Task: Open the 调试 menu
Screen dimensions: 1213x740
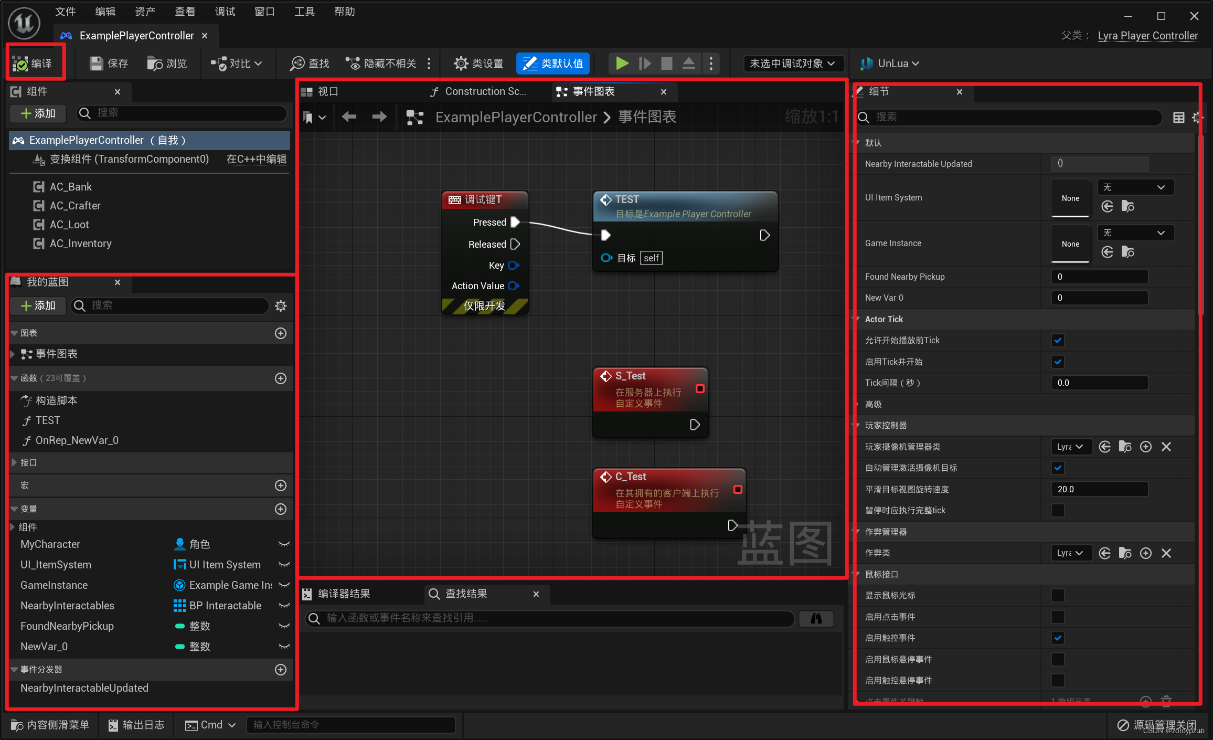Action: [x=225, y=12]
